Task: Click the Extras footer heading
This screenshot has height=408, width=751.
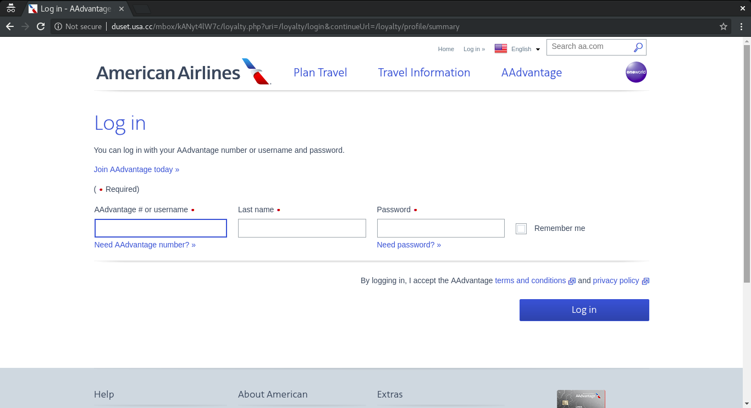Action: coord(390,394)
